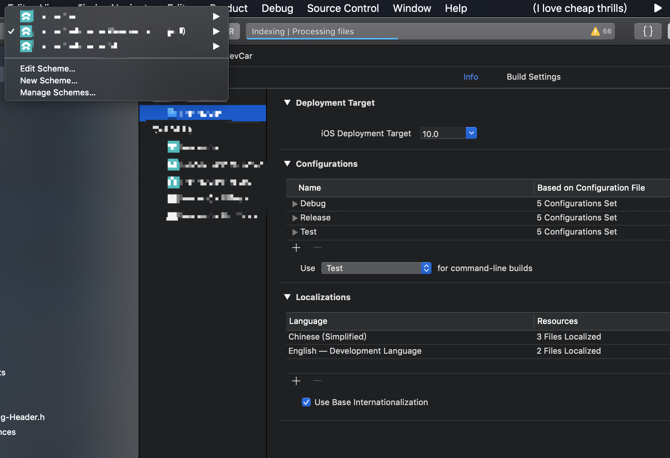Click the evCar breadcrumb item

[241, 56]
